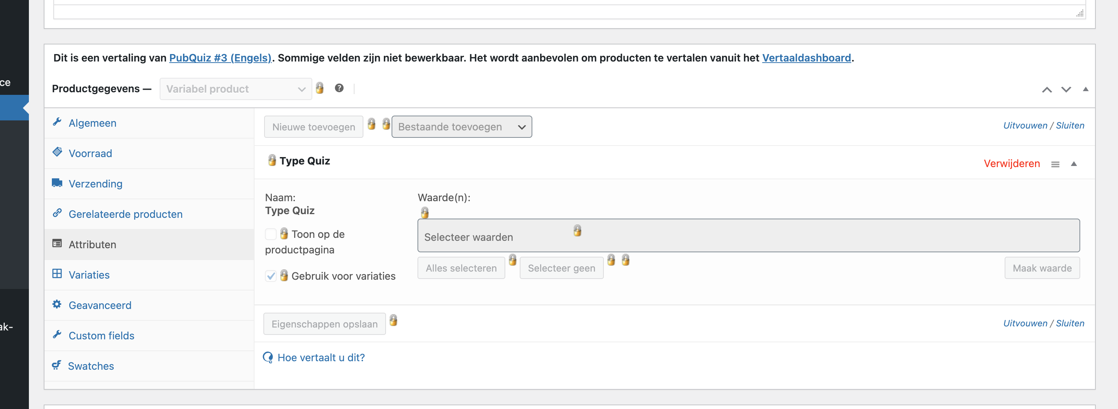Click bottom Sluiten link near save button
The image size is (1118, 409).
1070,323
